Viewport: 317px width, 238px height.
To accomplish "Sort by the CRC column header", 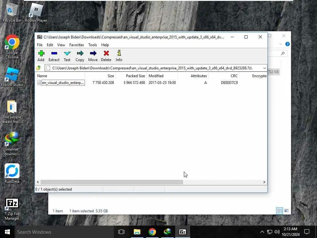I will (224, 76).
